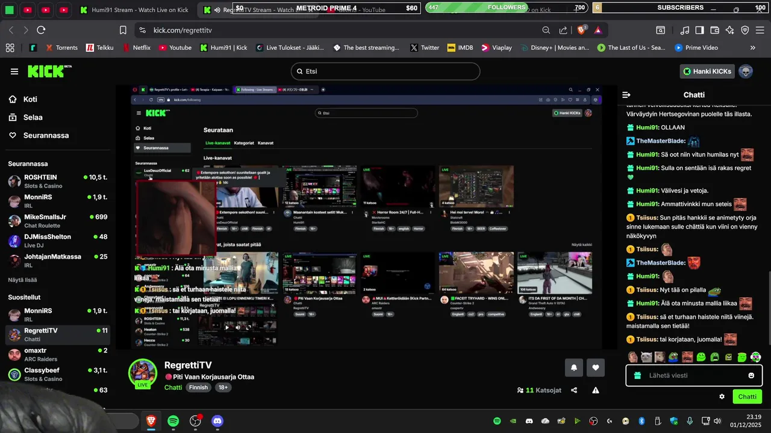
Task: Open ROSHTEIN channel in followed list
Action: 58,182
